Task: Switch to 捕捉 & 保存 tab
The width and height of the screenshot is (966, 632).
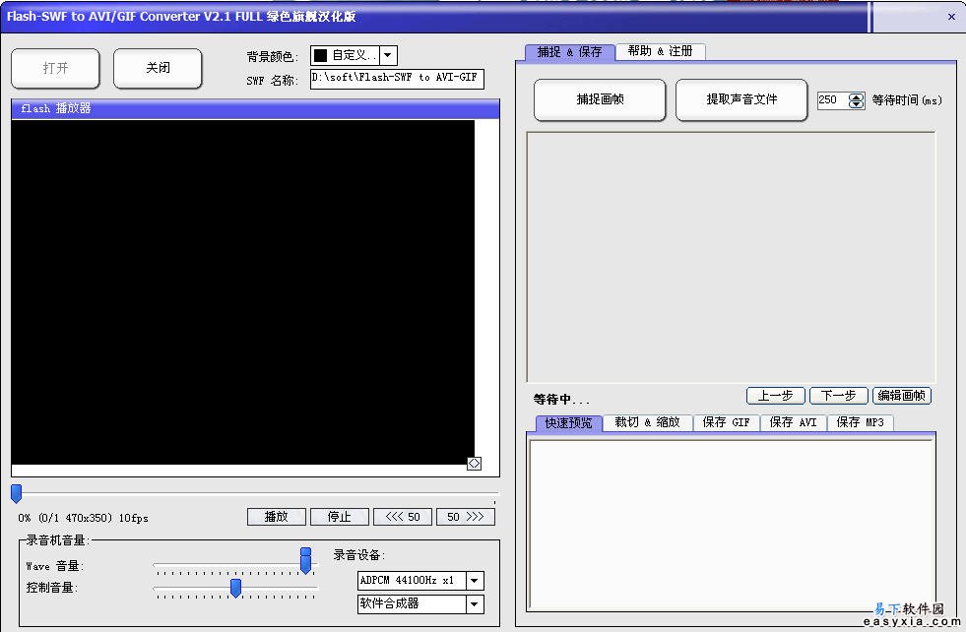Action: coord(570,52)
